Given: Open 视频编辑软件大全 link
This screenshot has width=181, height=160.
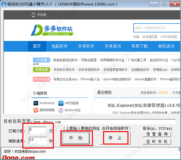Looking at the screenshot, I should pyautogui.click(x=112, y=60).
